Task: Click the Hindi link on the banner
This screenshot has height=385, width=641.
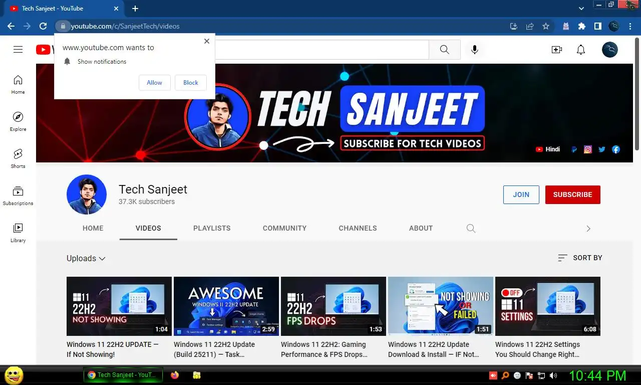Action: point(548,149)
